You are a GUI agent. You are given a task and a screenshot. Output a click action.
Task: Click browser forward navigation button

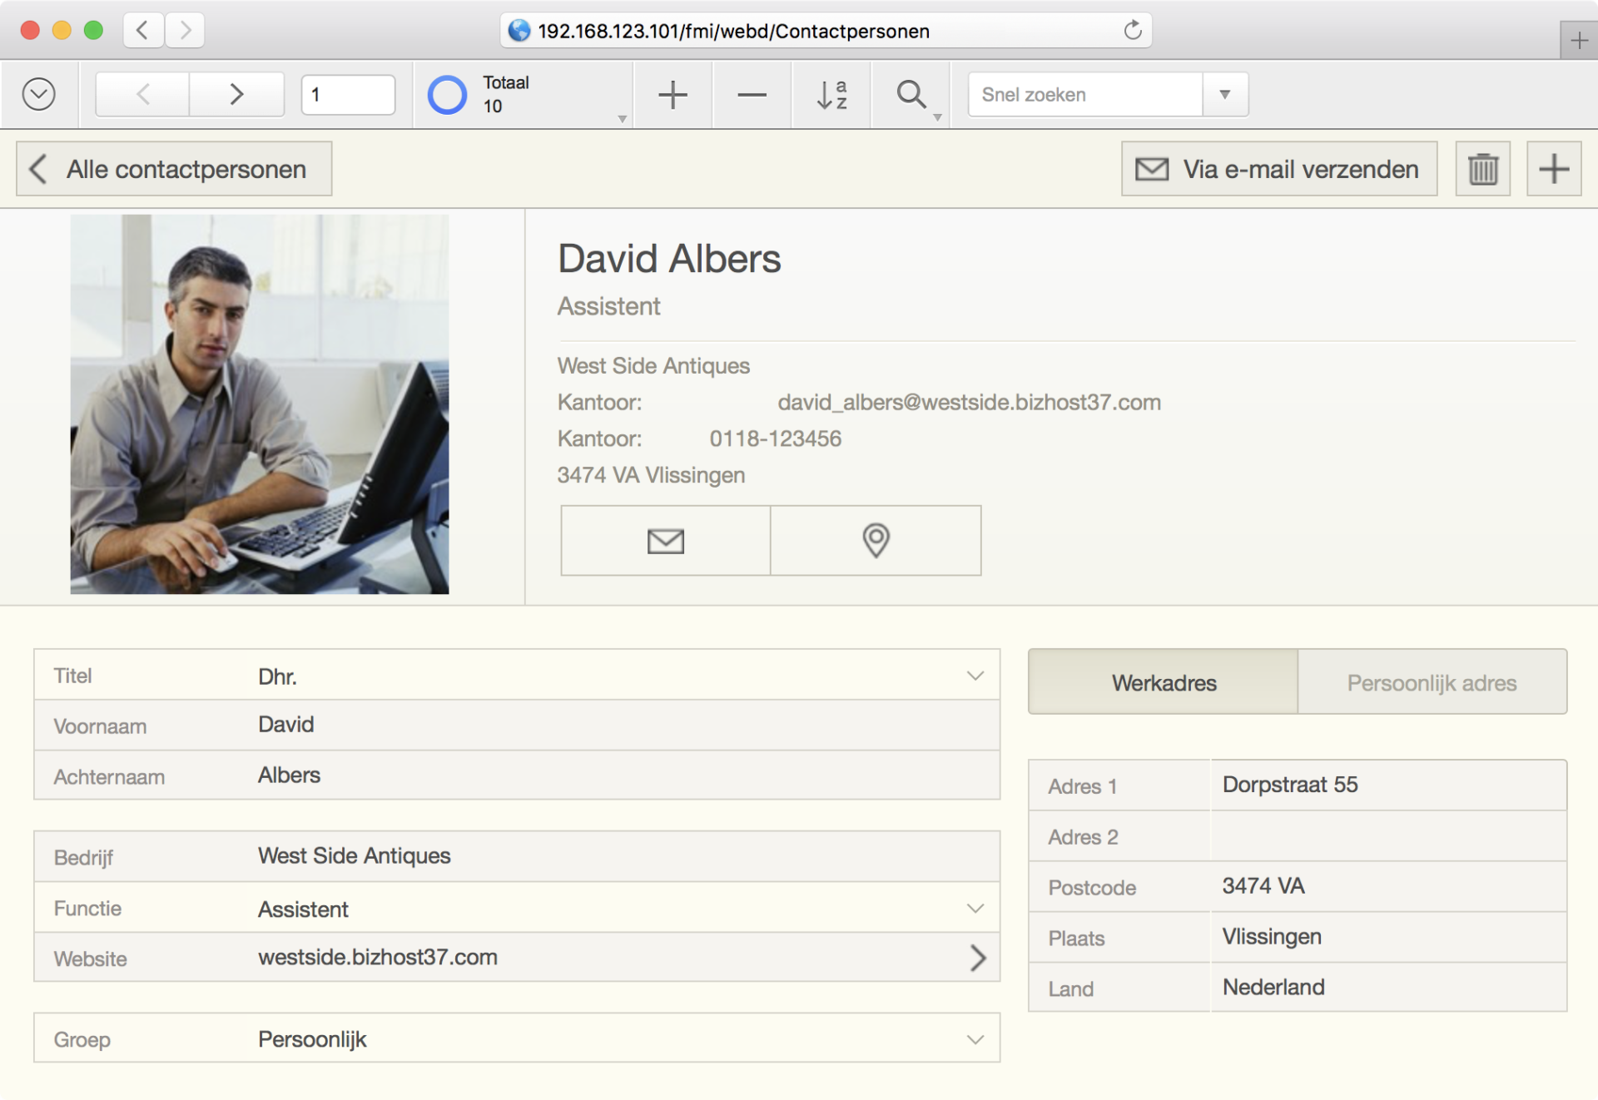coord(185,31)
